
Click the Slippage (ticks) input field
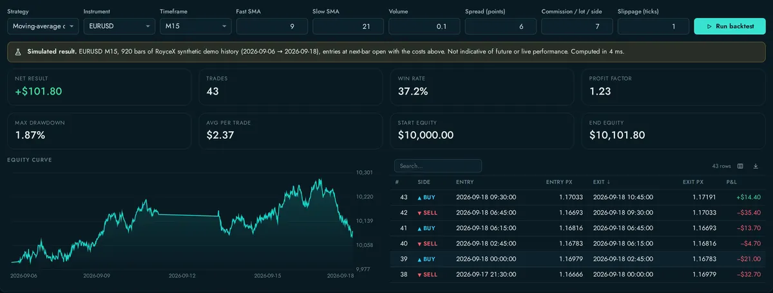[x=652, y=26]
